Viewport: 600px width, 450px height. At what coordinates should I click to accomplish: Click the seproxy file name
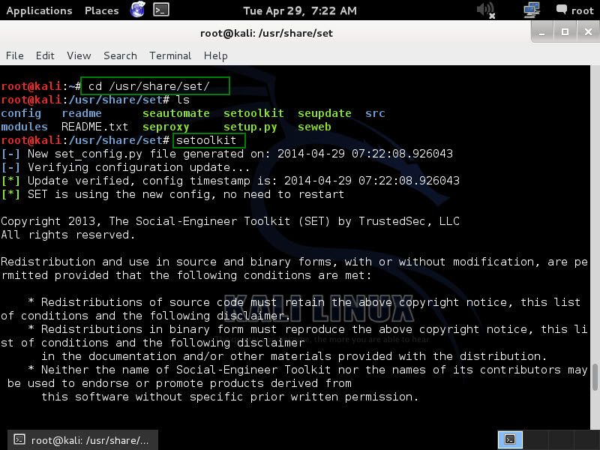click(166, 127)
